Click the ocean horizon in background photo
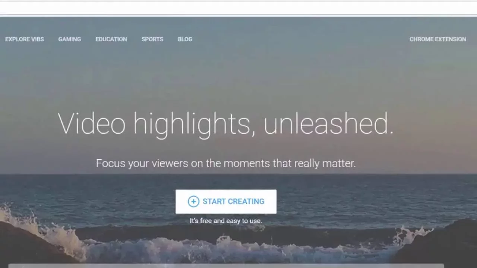Screen dimensions: 477x268 click(x=238, y=174)
